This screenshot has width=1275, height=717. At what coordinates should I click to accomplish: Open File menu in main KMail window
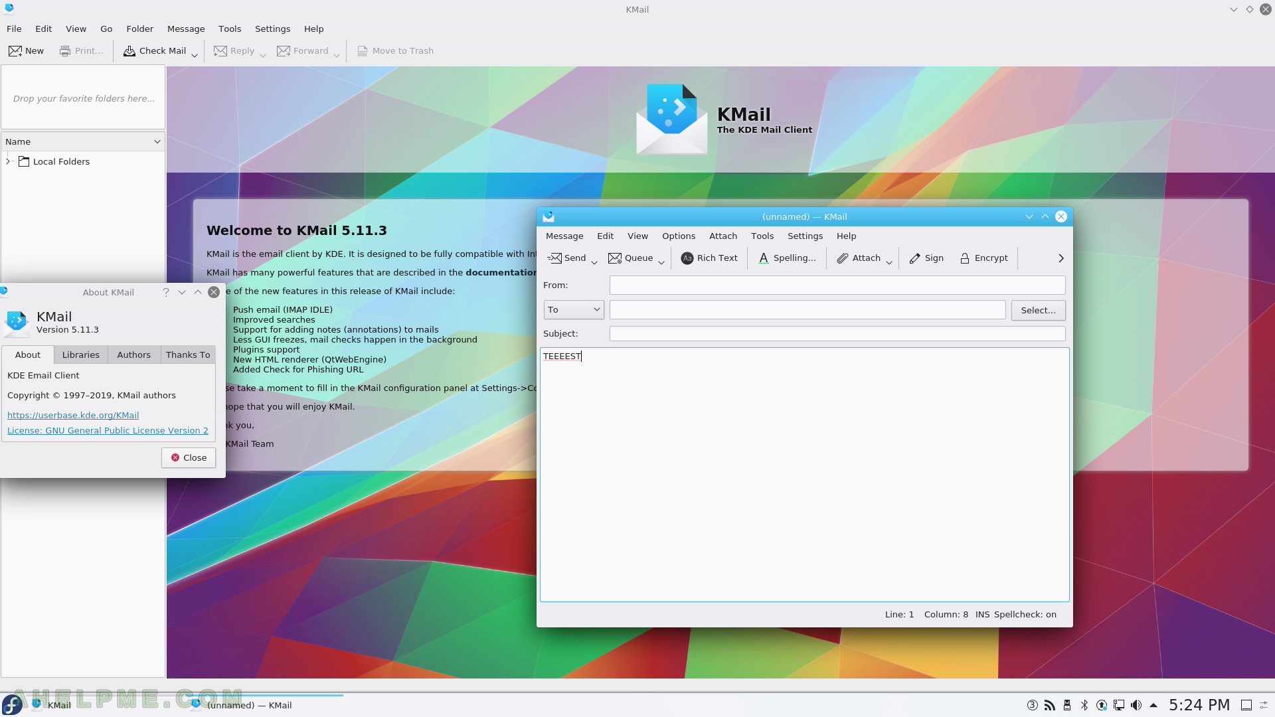(14, 29)
